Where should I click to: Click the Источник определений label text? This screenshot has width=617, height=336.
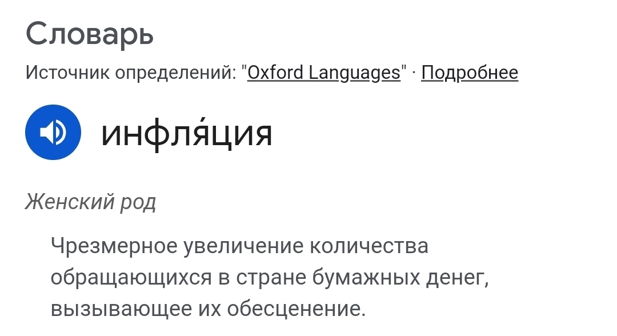click(x=131, y=73)
